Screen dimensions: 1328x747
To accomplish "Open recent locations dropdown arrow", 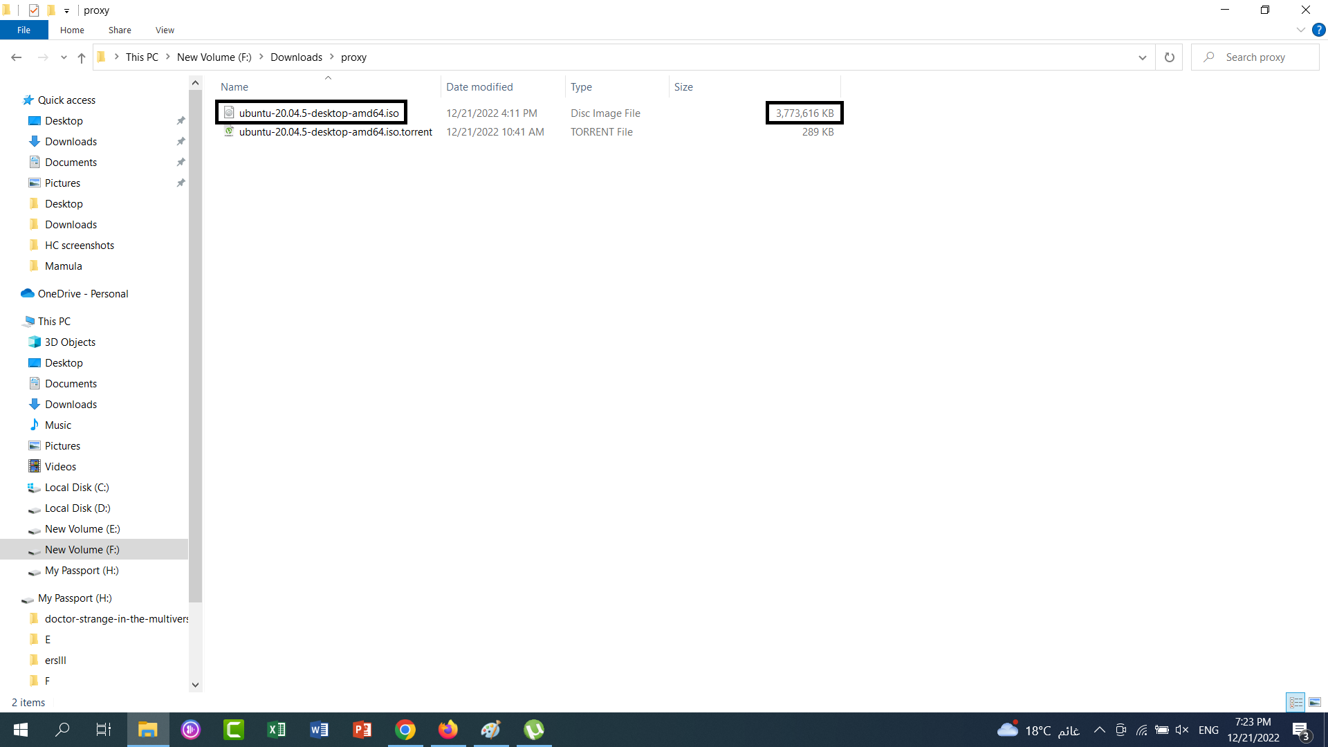I will click(x=64, y=57).
